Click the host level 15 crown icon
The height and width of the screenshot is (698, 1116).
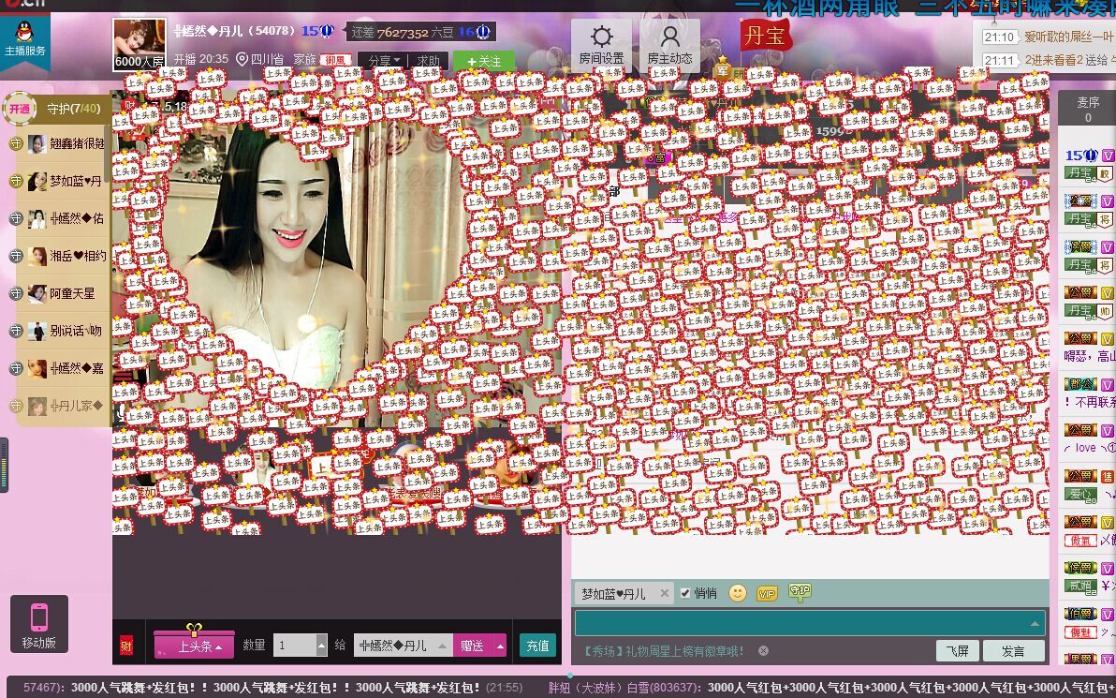pos(327,31)
